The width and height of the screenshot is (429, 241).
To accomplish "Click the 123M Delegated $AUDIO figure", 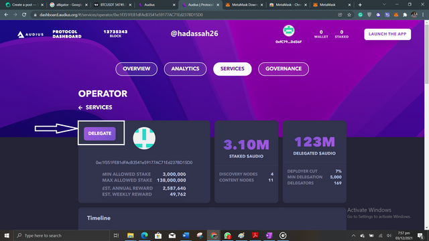I will pyautogui.click(x=314, y=142).
